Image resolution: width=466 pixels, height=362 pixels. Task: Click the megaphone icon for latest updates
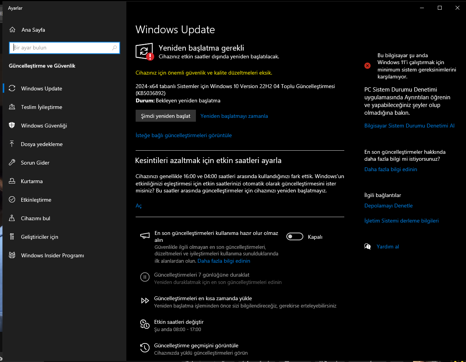point(145,236)
